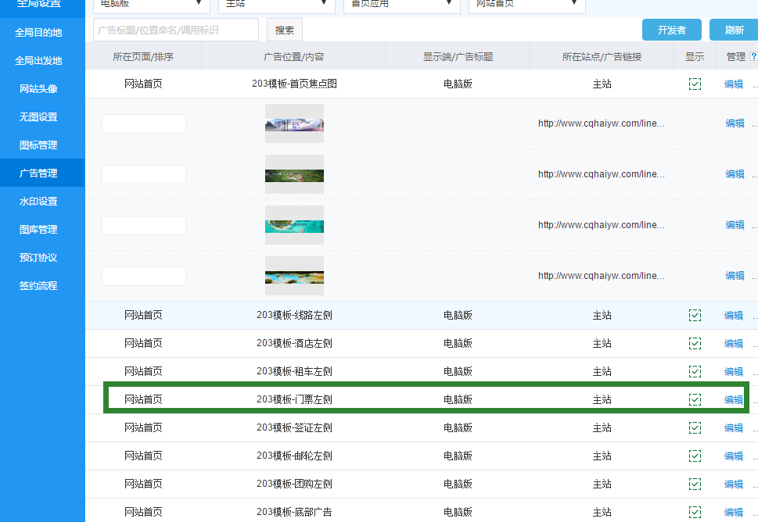Open the 首页应用 dropdown
This screenshot has height=522, width=758.
pos(401,5)
